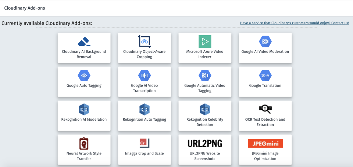Click the Rekognition AI Moderation cube icon
The width and height of the screenshot is (353, 167).
coord(84,109)
